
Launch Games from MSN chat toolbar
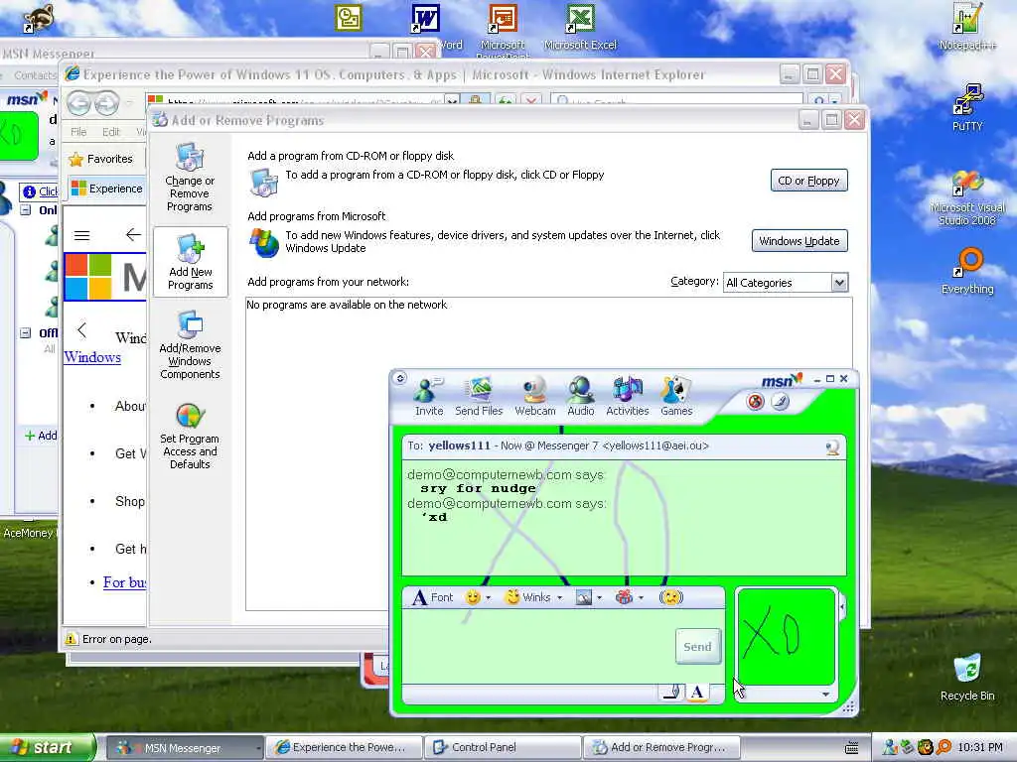[676, 396]
